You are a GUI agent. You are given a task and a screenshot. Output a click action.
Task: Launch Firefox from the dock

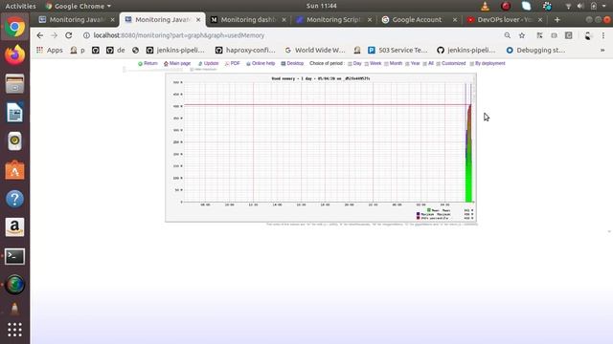coord(15,55)
